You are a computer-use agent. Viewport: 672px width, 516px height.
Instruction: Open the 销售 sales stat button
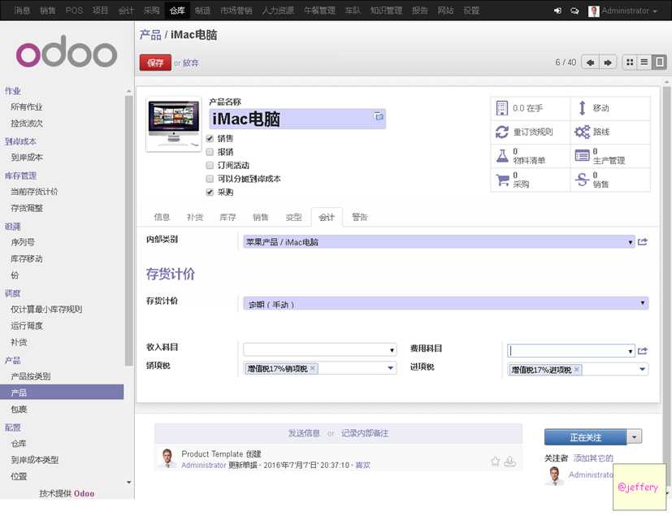click(610, 180)
